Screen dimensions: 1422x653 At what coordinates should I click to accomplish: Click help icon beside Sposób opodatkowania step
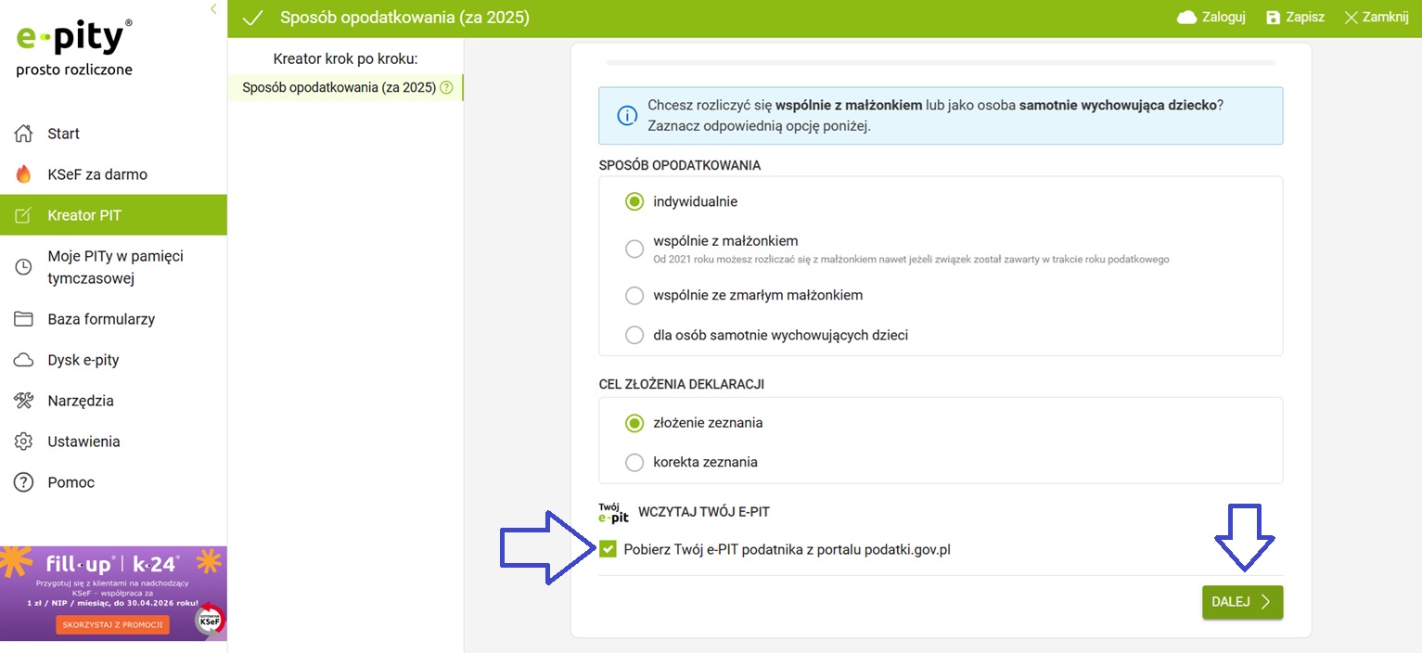click(446, 88)
